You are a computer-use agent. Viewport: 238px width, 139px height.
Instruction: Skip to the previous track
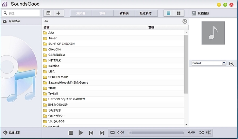[x=91, y=133]
